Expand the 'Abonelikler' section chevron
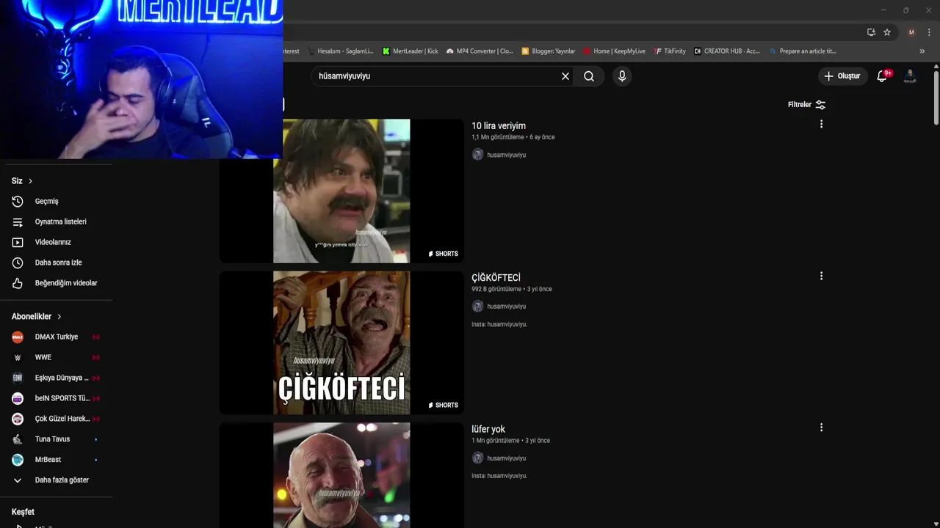Viewport: 940px width, 528px height. pos(59,317)
